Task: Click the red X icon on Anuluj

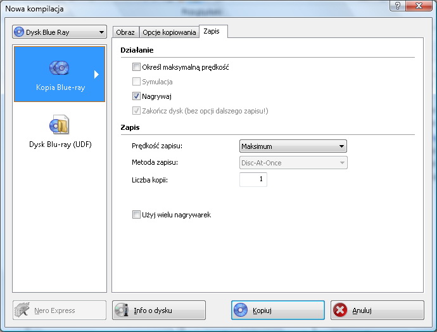Action: point(340,310)
